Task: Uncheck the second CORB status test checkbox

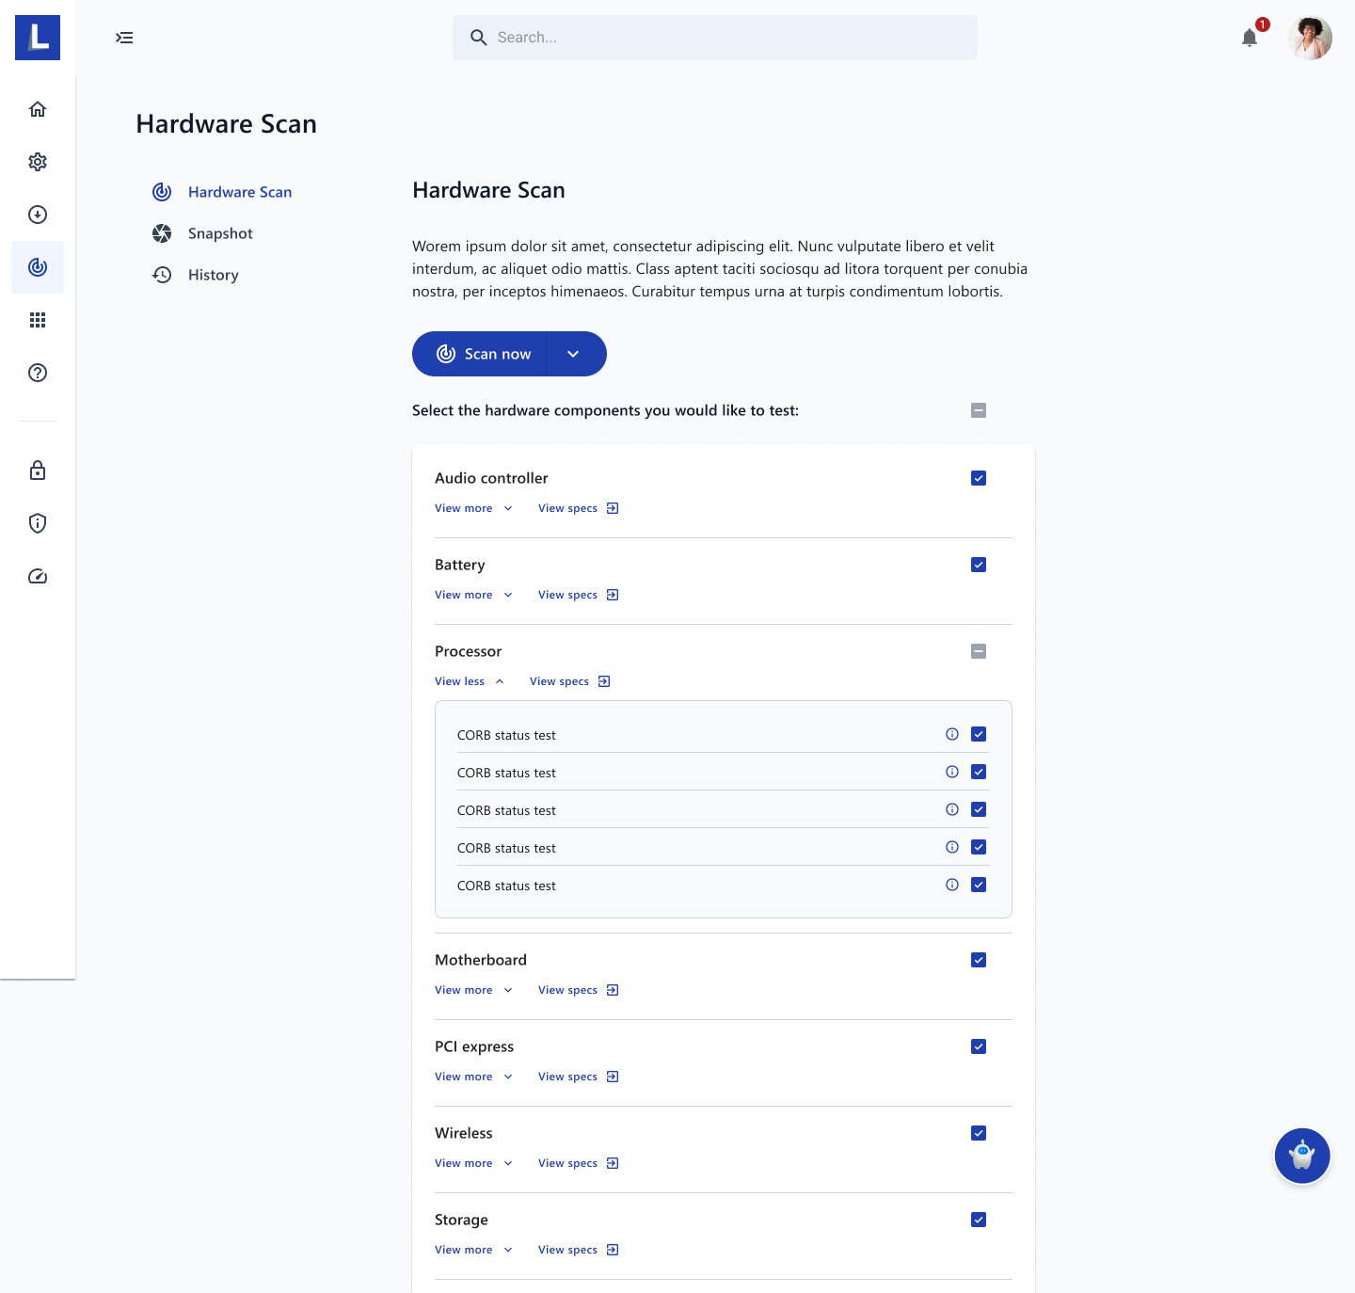Action: tap(979, 772)
